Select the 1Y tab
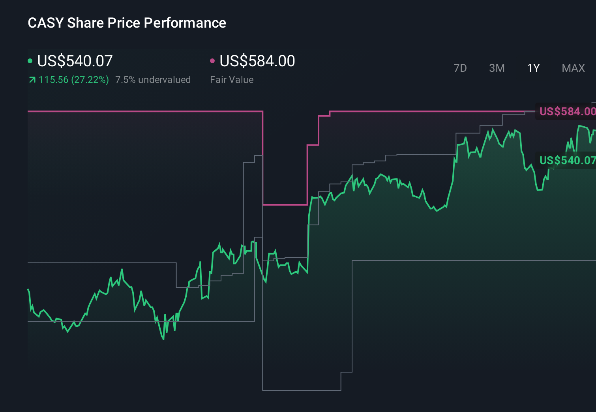 (533, 68)
